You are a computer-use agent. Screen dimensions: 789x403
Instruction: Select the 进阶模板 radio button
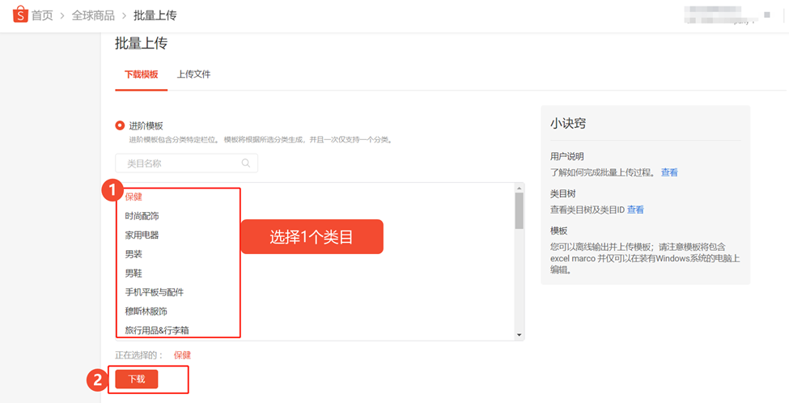coord(121,125)
